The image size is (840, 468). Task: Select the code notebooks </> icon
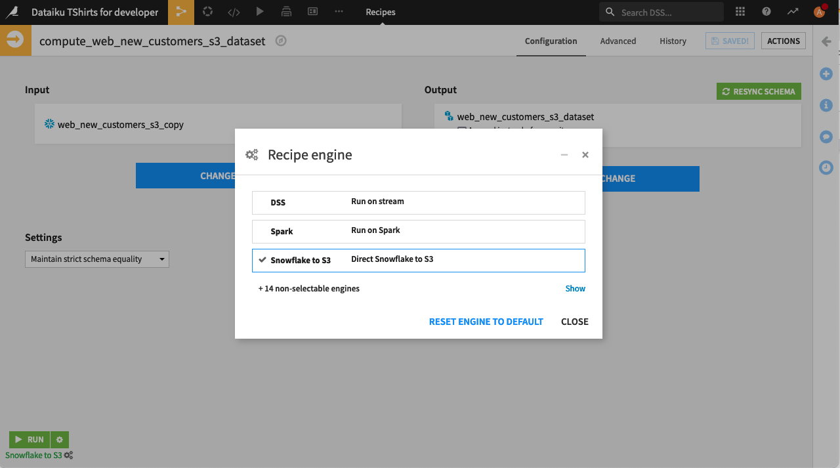(x=234, y=12)
